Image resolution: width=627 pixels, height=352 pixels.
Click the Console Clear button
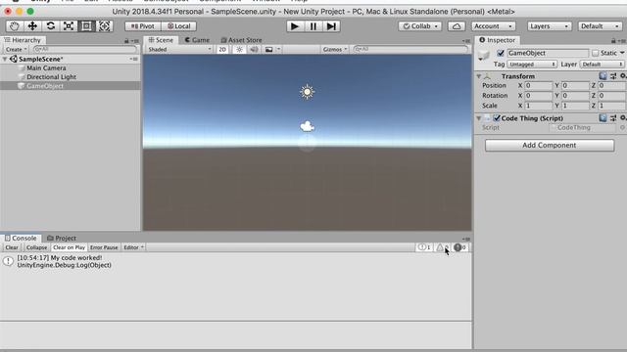click(12, 247)
